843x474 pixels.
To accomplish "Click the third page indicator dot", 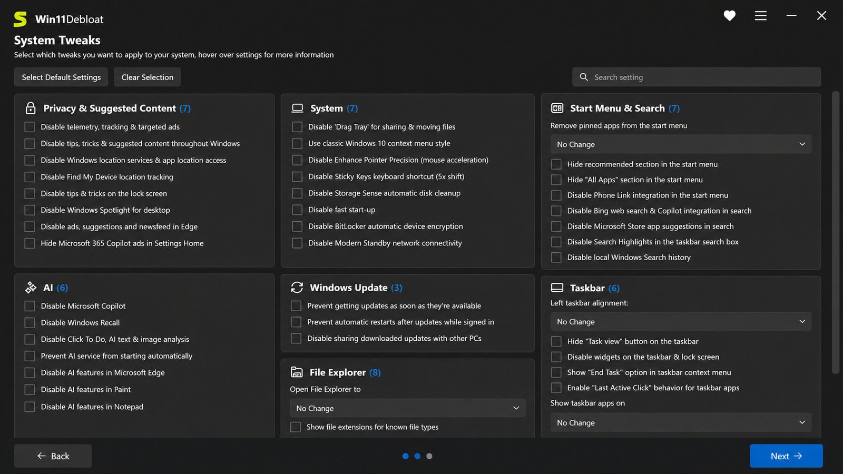I will click(x=429, y=456).
